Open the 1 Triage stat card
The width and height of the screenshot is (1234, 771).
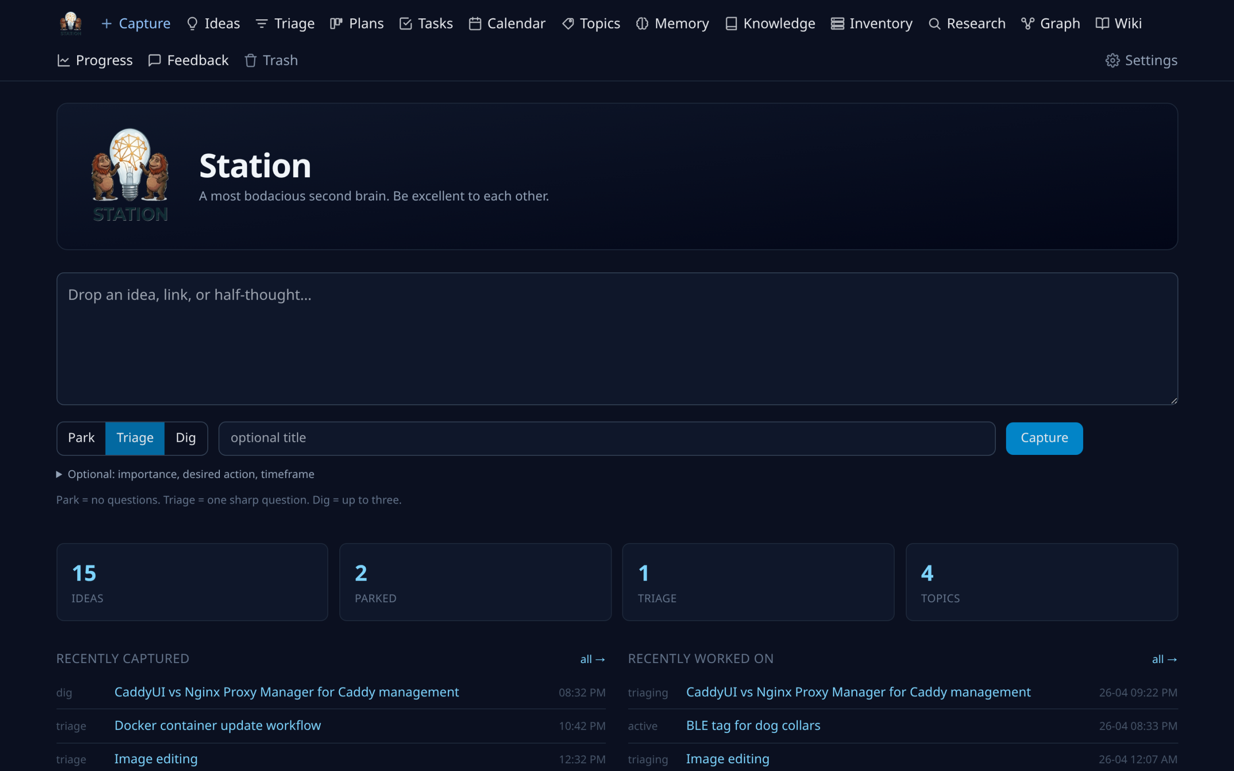point(758,582)
